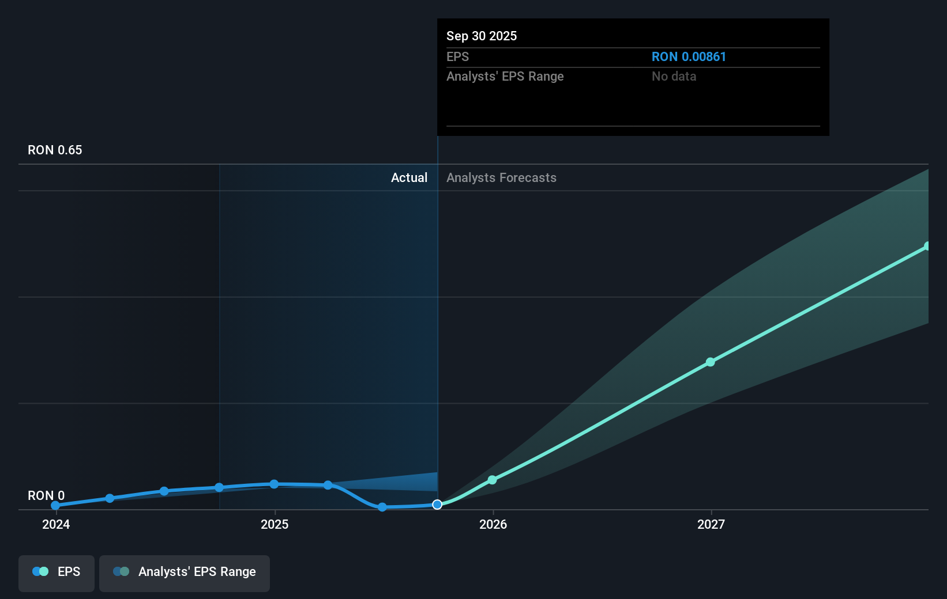Switch to the Actual section of the chart
947x599 pixels.
409,177
